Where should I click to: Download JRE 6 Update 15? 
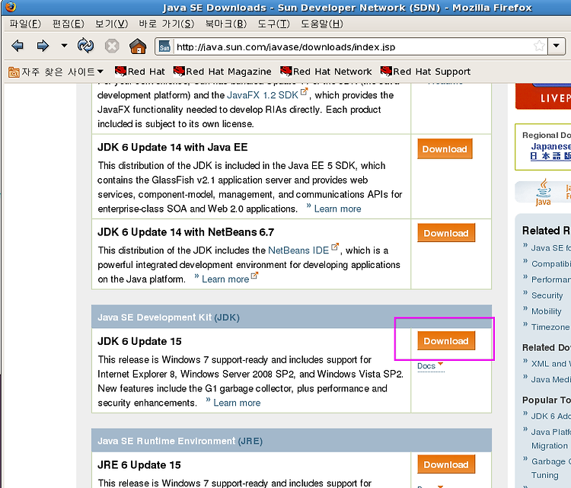[446, 464]
